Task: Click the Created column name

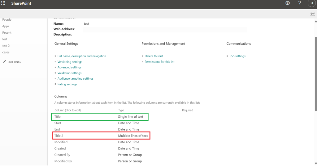Action: click(x=60, y=148)
